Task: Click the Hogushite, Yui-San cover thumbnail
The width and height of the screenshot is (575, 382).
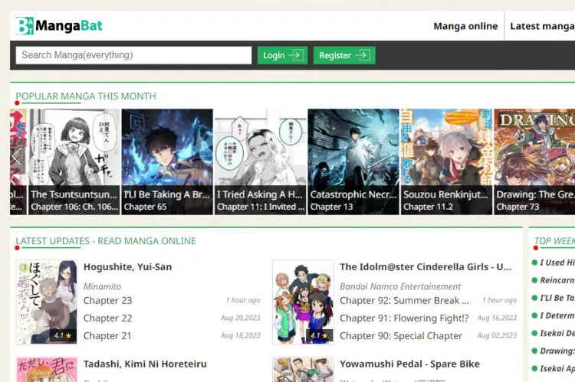Action: pos(47,302)
